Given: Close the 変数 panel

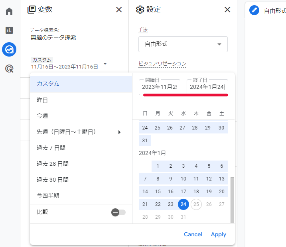Looking at the screenshot, I should tap(119, 10).
